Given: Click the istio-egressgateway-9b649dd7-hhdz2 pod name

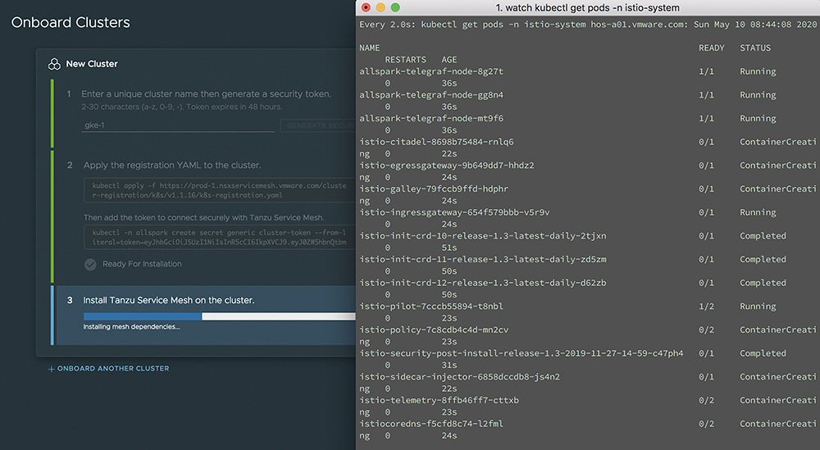Looking at the screenshot, I should (x=447, y=165).
